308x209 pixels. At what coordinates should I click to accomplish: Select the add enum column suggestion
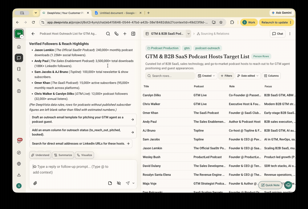[x=83, y=132]
